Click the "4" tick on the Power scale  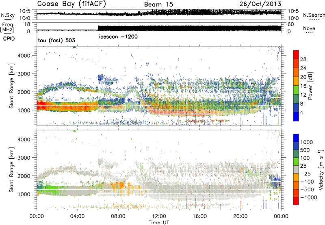[x=301, y=113]
